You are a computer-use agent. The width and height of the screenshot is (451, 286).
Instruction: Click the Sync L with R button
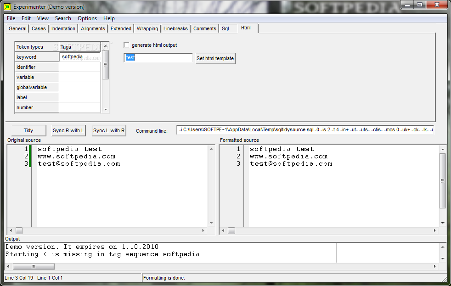tap(109, 130)
